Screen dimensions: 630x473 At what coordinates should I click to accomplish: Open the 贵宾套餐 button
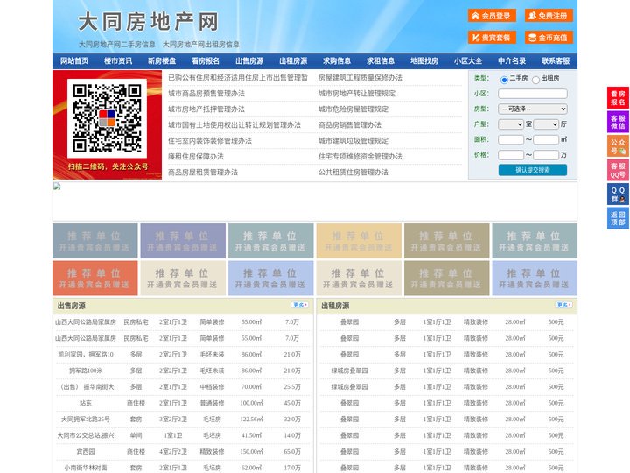[x=492, y=38]
